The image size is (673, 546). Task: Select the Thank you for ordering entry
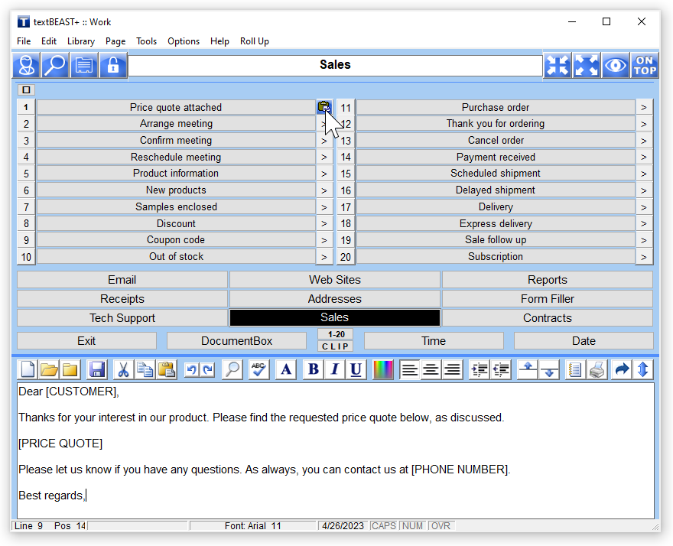point(496,124)
